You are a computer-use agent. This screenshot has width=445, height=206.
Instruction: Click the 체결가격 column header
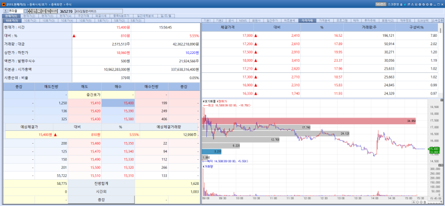(228, 28)
